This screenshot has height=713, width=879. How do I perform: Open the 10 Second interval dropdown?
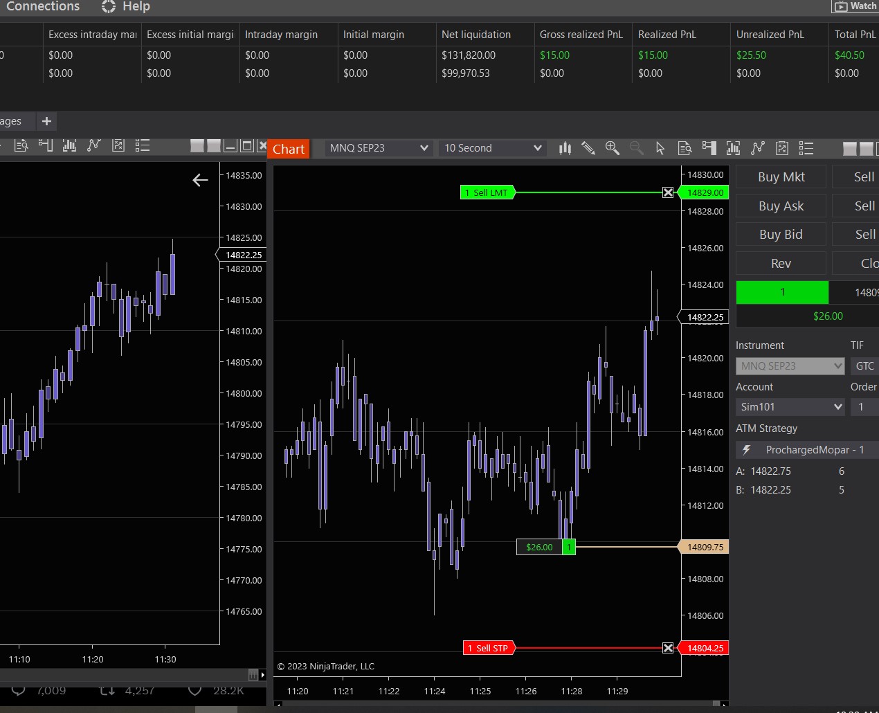[537, 148]
